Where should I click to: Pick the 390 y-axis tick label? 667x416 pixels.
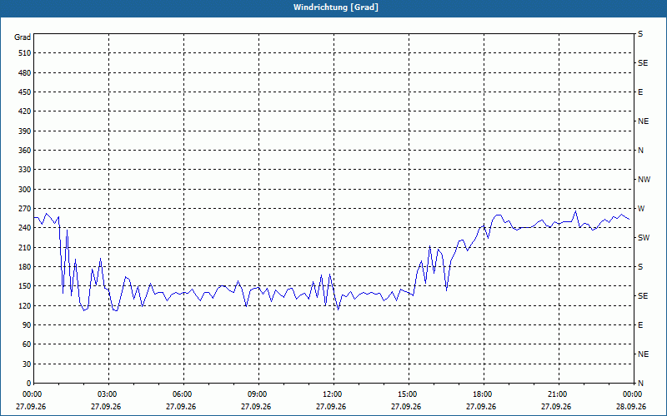[x=25, y=131]
